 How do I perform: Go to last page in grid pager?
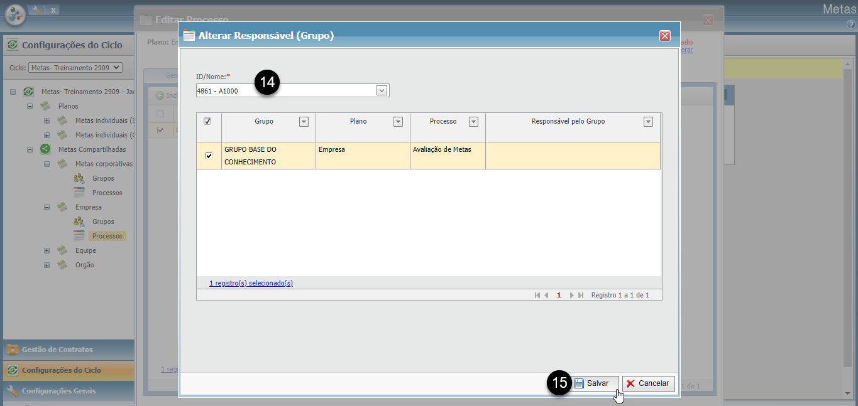pyautogui.click(x=581, y=295)
